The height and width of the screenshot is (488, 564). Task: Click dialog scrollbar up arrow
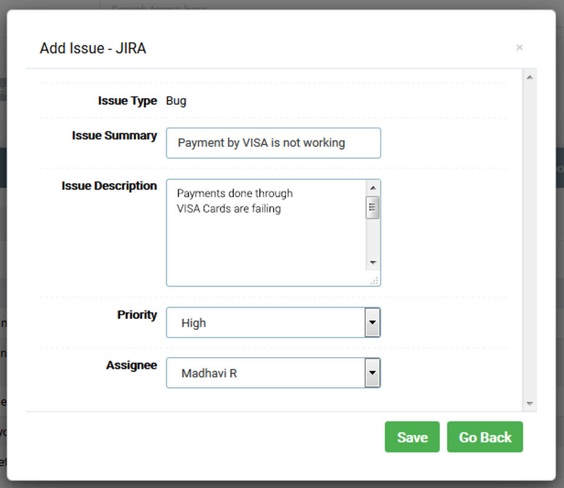[x=529, y=78]
